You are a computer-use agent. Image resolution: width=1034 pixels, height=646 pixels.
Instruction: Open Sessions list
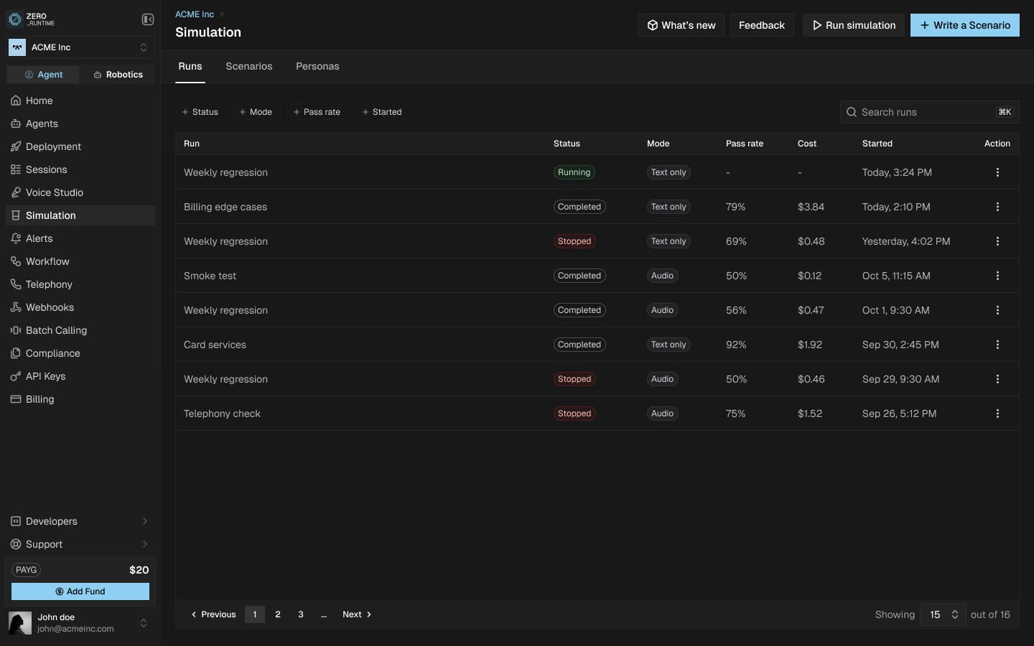[x=80, y=169]
